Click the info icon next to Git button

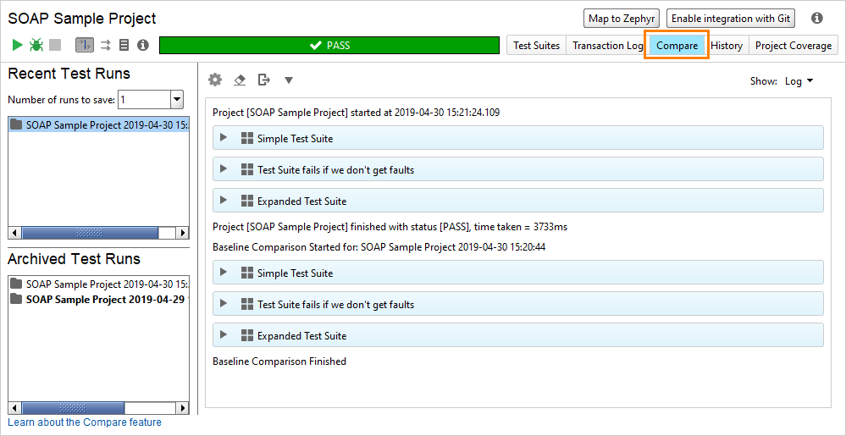click(x=817, y=19)
